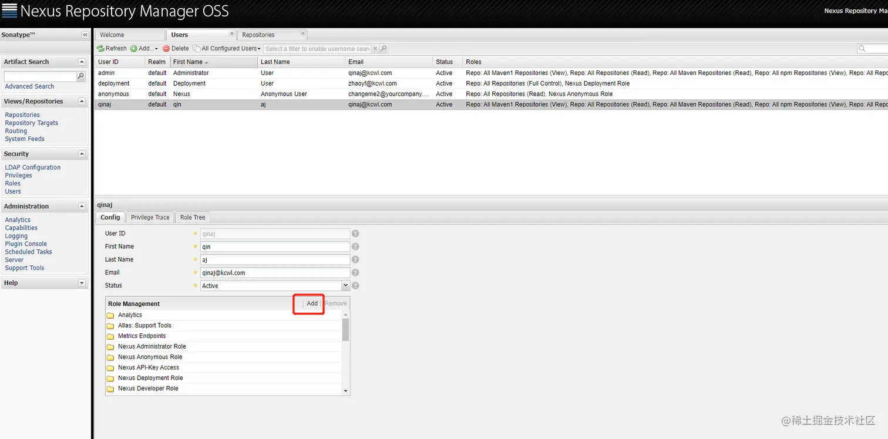Open the Add... dropdown arrow in the toolbar
The height and width of the screenshot is (439, 888).
pyautogui.click(x=156, y=49)
